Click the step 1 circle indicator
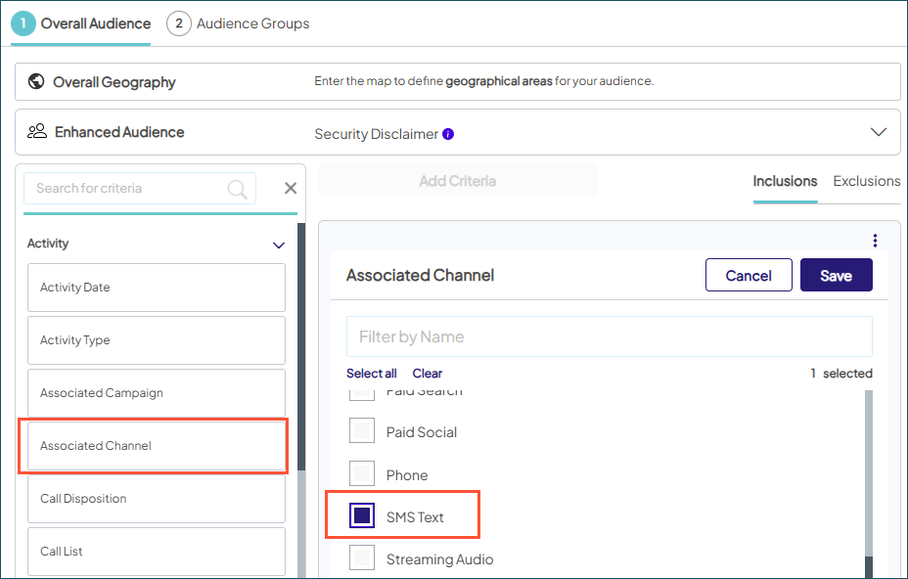This screenshot has width=908, height=579. tap(23, 22)
